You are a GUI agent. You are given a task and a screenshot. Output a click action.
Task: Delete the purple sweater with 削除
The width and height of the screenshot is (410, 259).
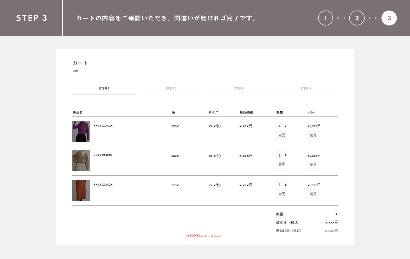pos(313,135)
